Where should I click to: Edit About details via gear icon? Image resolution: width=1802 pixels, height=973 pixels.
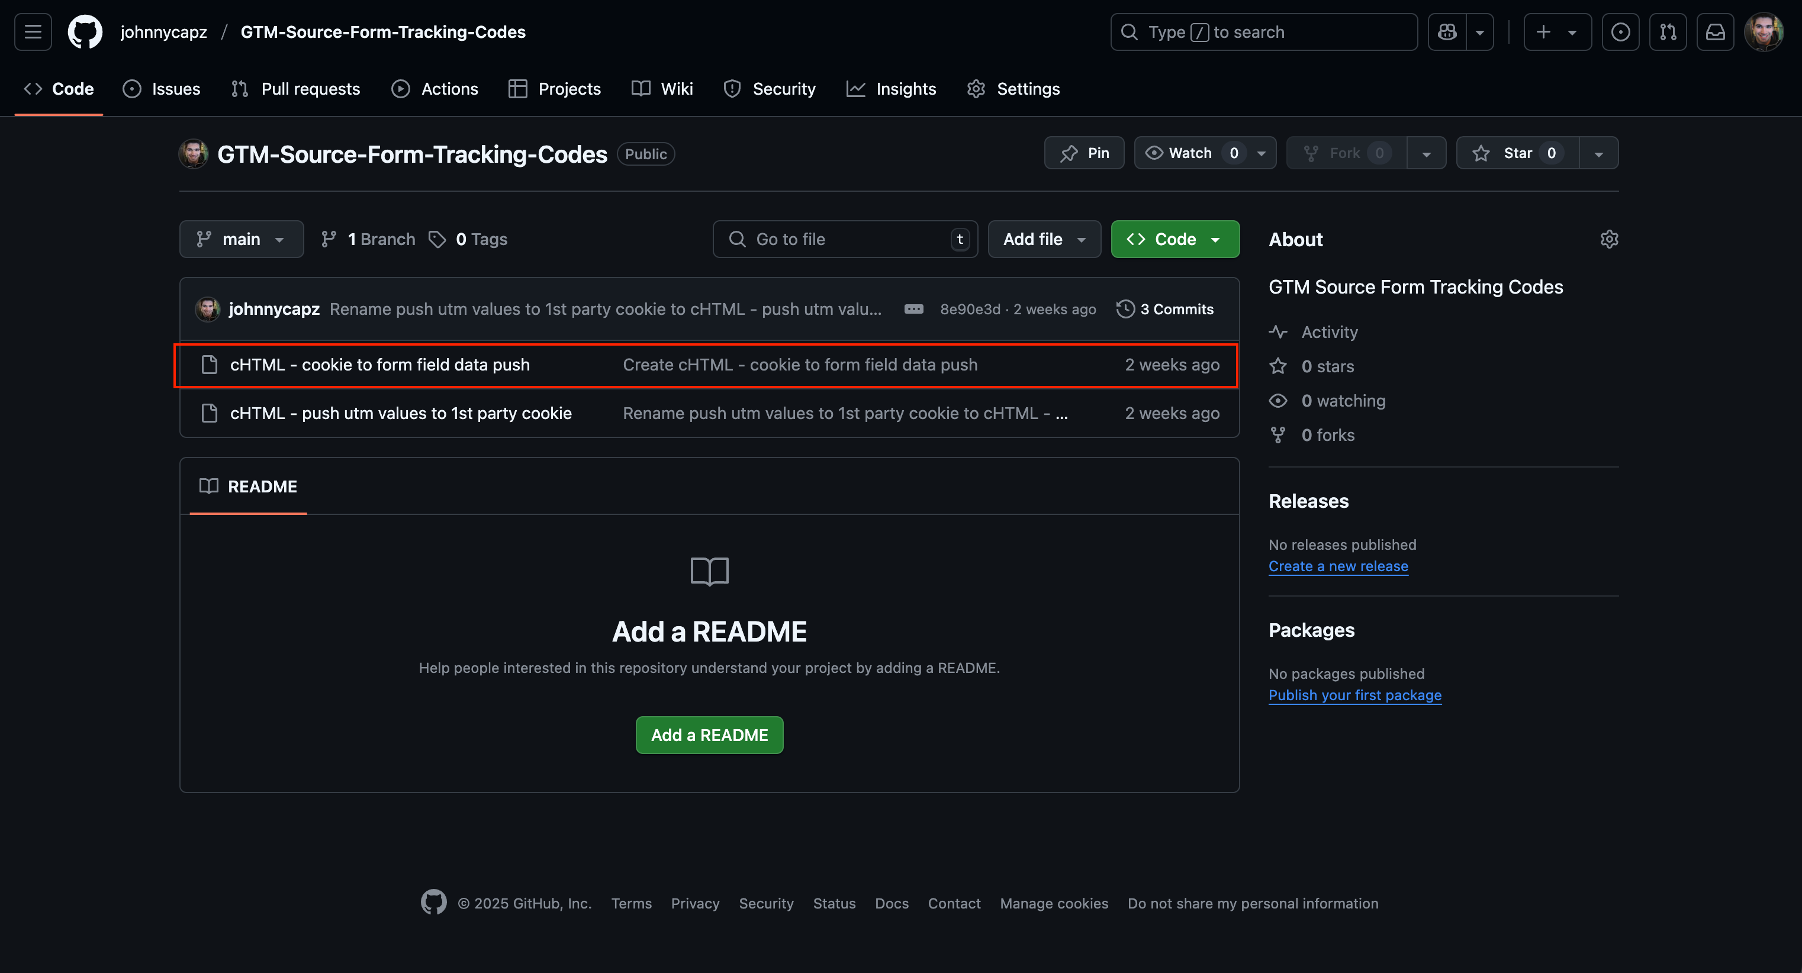pyautogui.click(x=1609, y=239)
